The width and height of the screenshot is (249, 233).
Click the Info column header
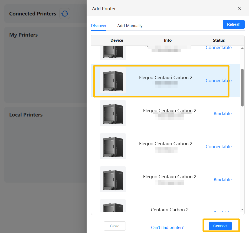(x=168, y=40)
